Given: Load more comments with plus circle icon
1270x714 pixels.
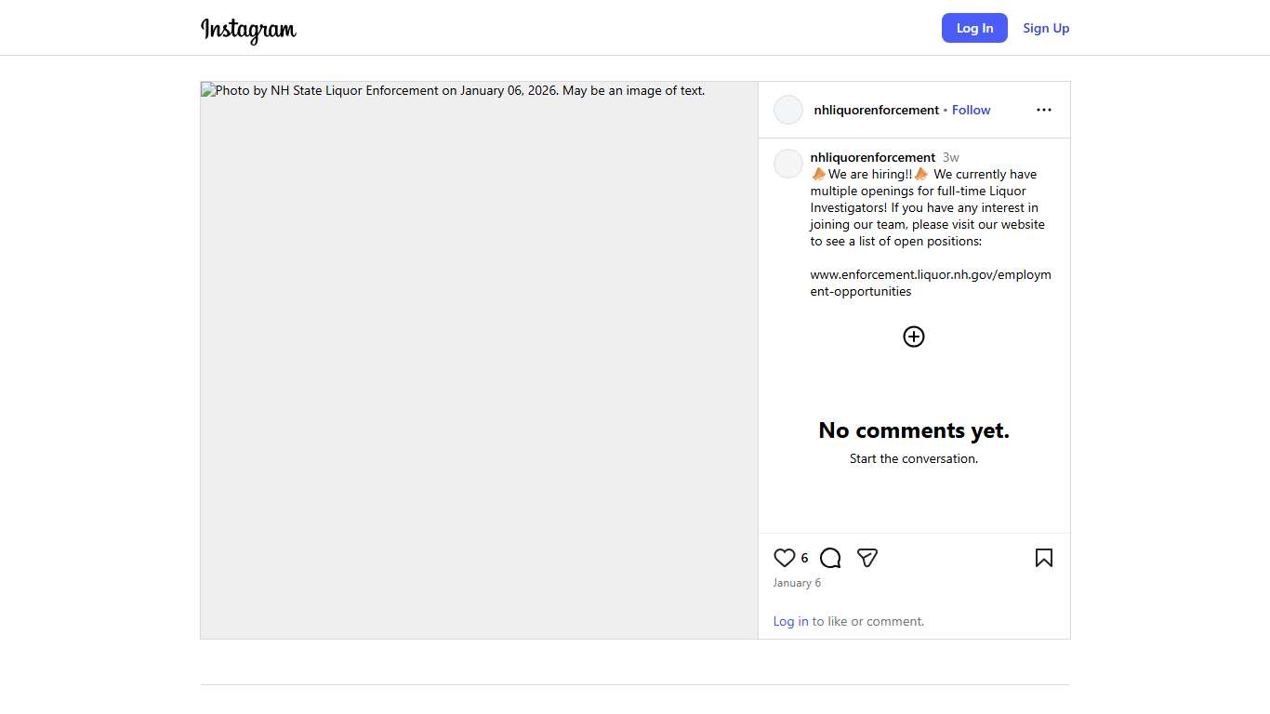Looking at the screenshot, I should [x=914, y=337].
